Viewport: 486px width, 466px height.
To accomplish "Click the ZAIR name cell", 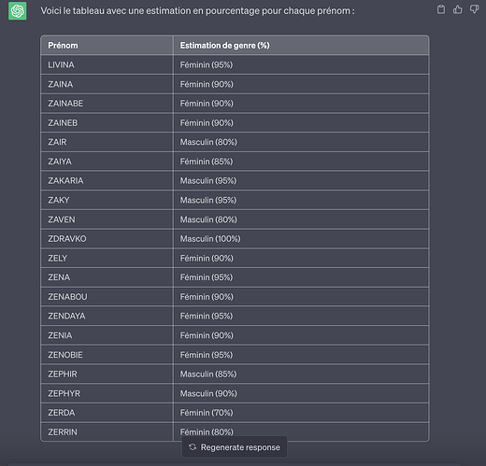I will coord(107,142).
